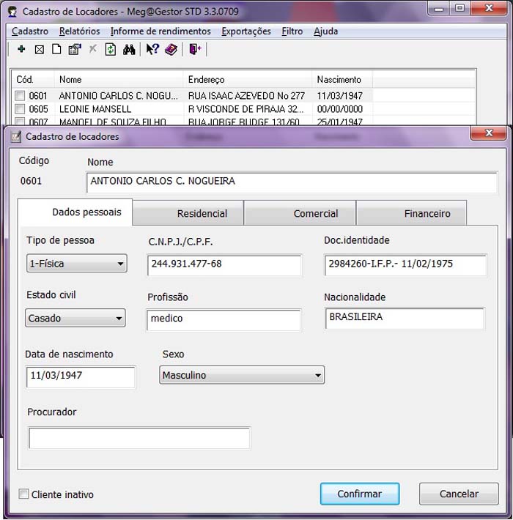Viewport: 513px width, 520px height.
Task: Click the blank page new document icon
Action: (56, 49)
